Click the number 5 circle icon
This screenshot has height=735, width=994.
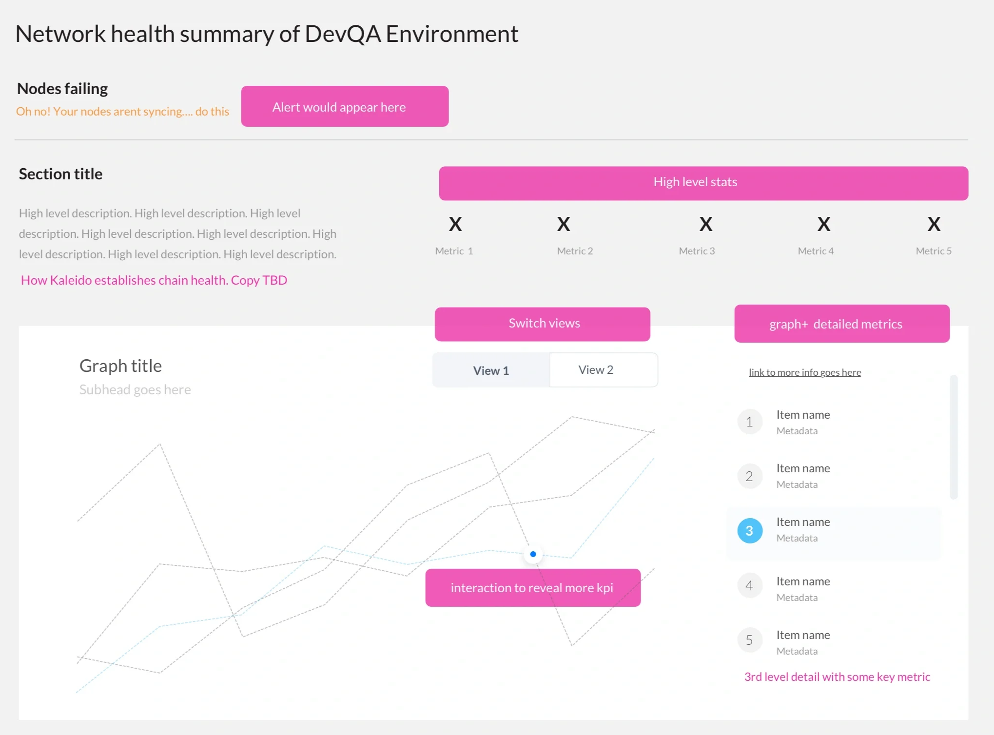click(x=749, y=640)
